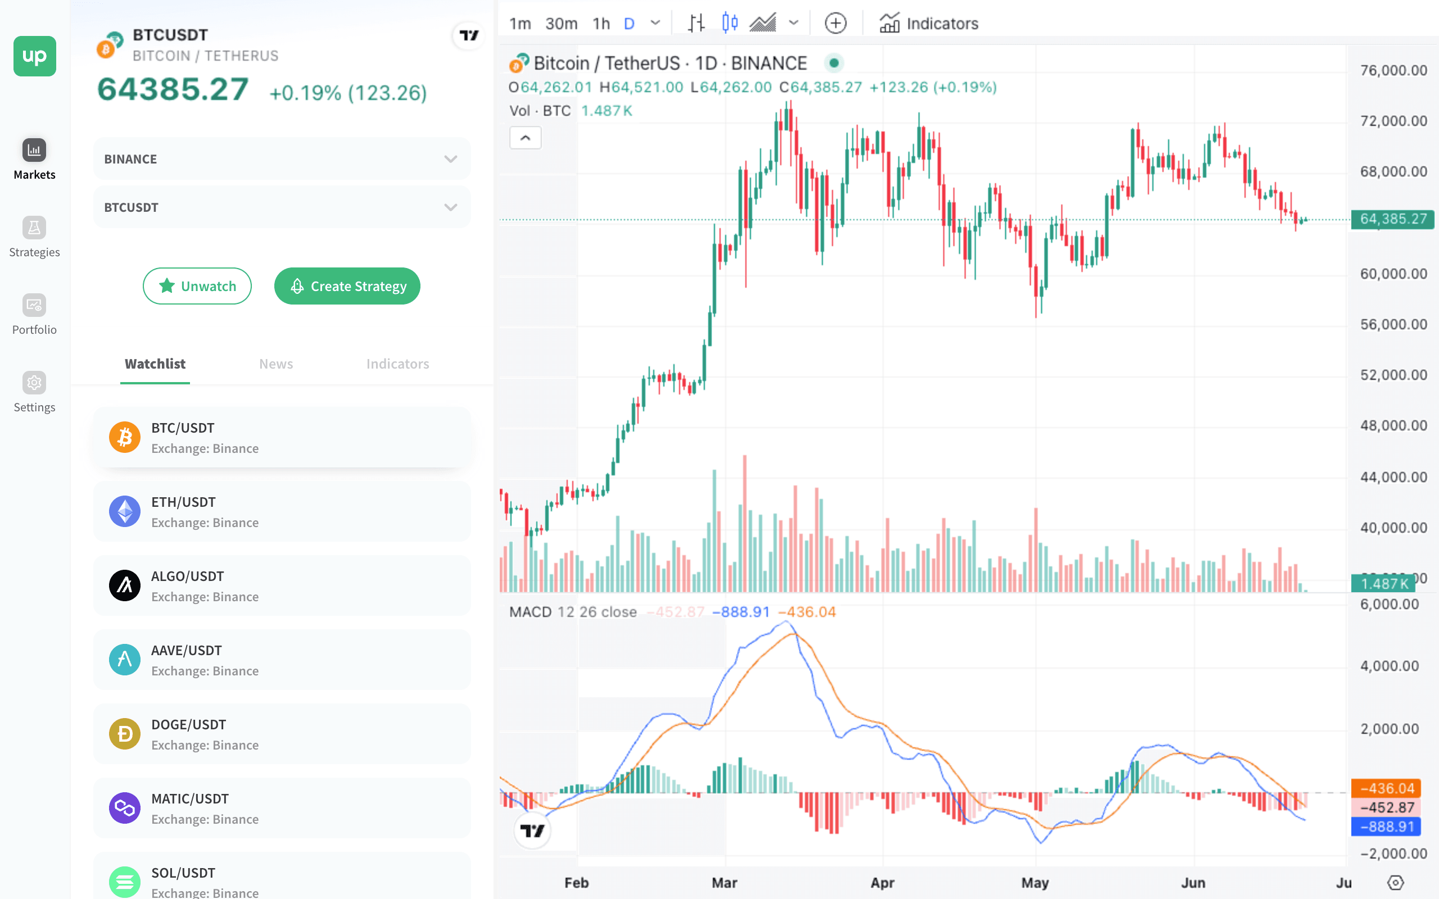This screenshot has width=1439, height=899.
Task: Open the Strategies flask icon
Action: point(34,228)
